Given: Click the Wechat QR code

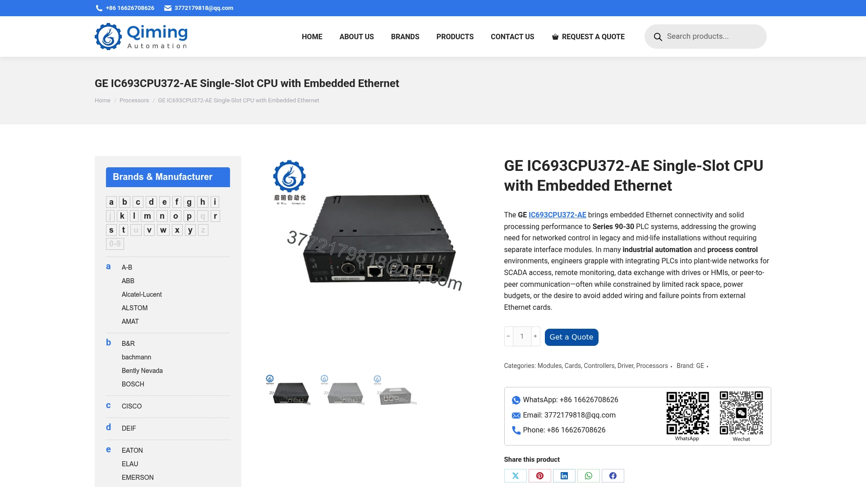Looking at the screenshot, I should [x=742, y=413].
